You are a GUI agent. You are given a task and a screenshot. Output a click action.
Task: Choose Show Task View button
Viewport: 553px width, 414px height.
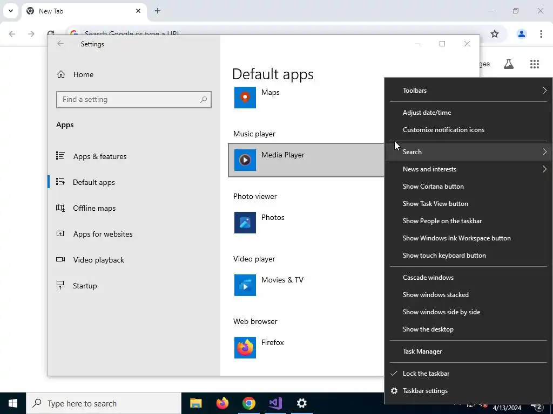tap(468, 203)
